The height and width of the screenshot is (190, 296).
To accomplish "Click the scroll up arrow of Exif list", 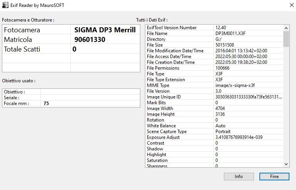I will (286, 28).
